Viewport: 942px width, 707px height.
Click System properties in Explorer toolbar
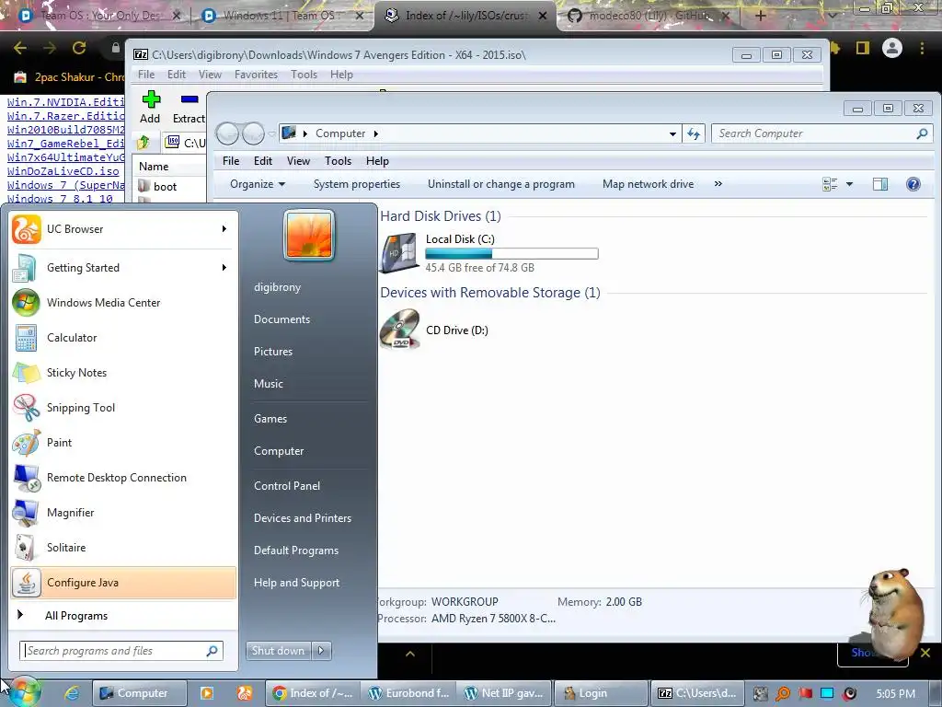point(357,184)
